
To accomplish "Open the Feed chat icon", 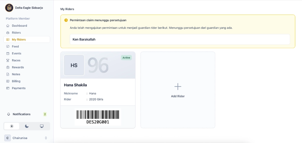I will coord(8,47).
